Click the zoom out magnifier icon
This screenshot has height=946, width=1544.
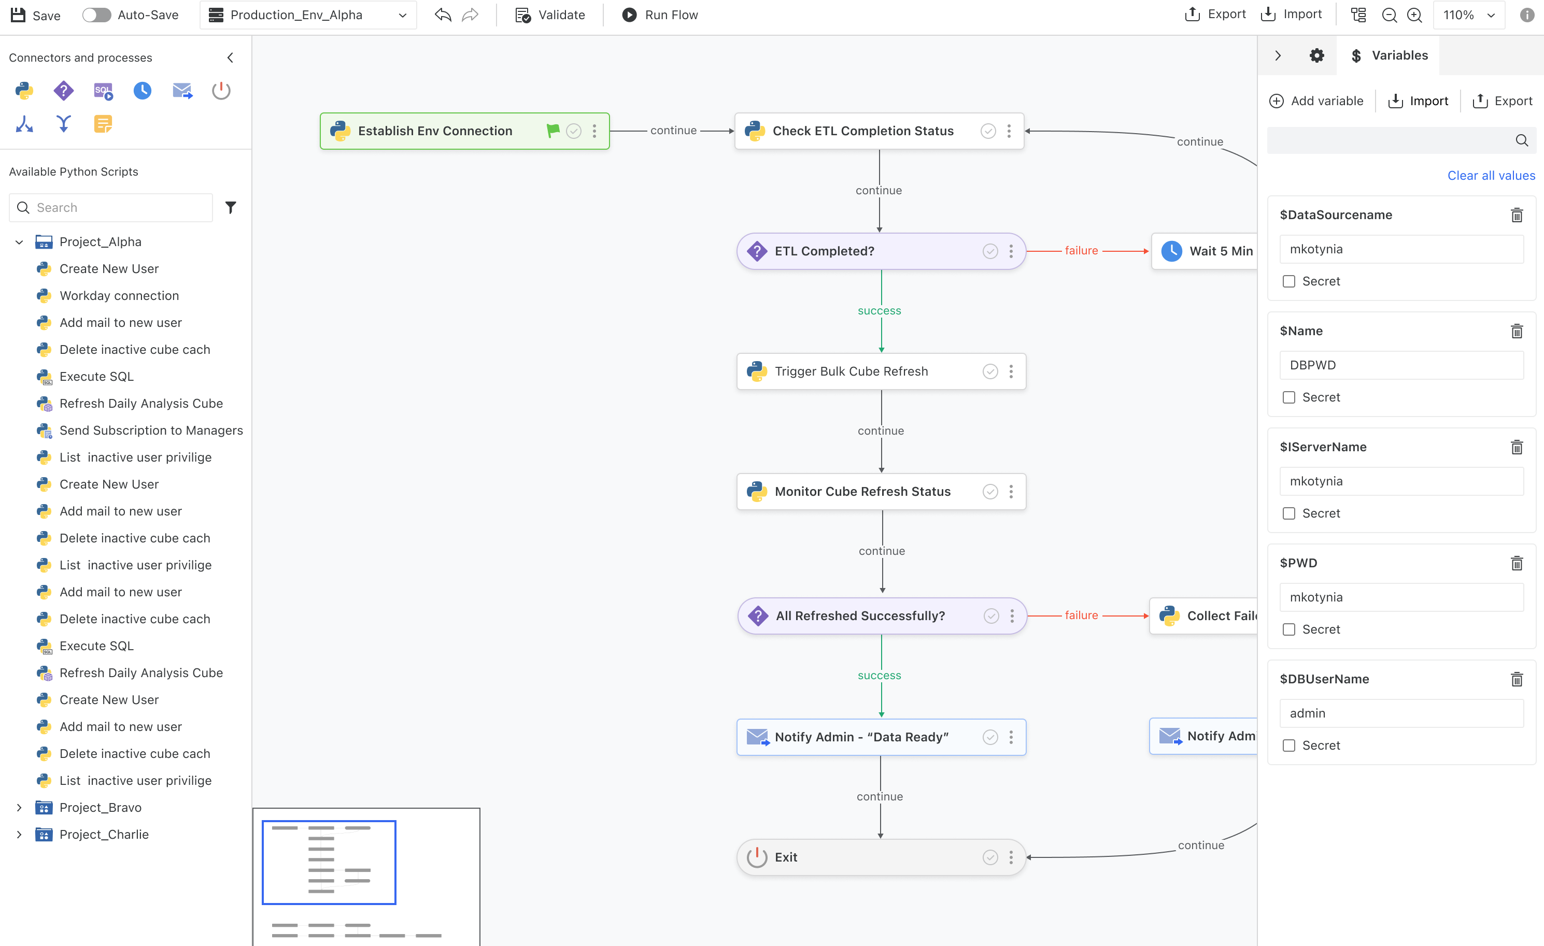pyautogui.click(x=1389, y=15)
